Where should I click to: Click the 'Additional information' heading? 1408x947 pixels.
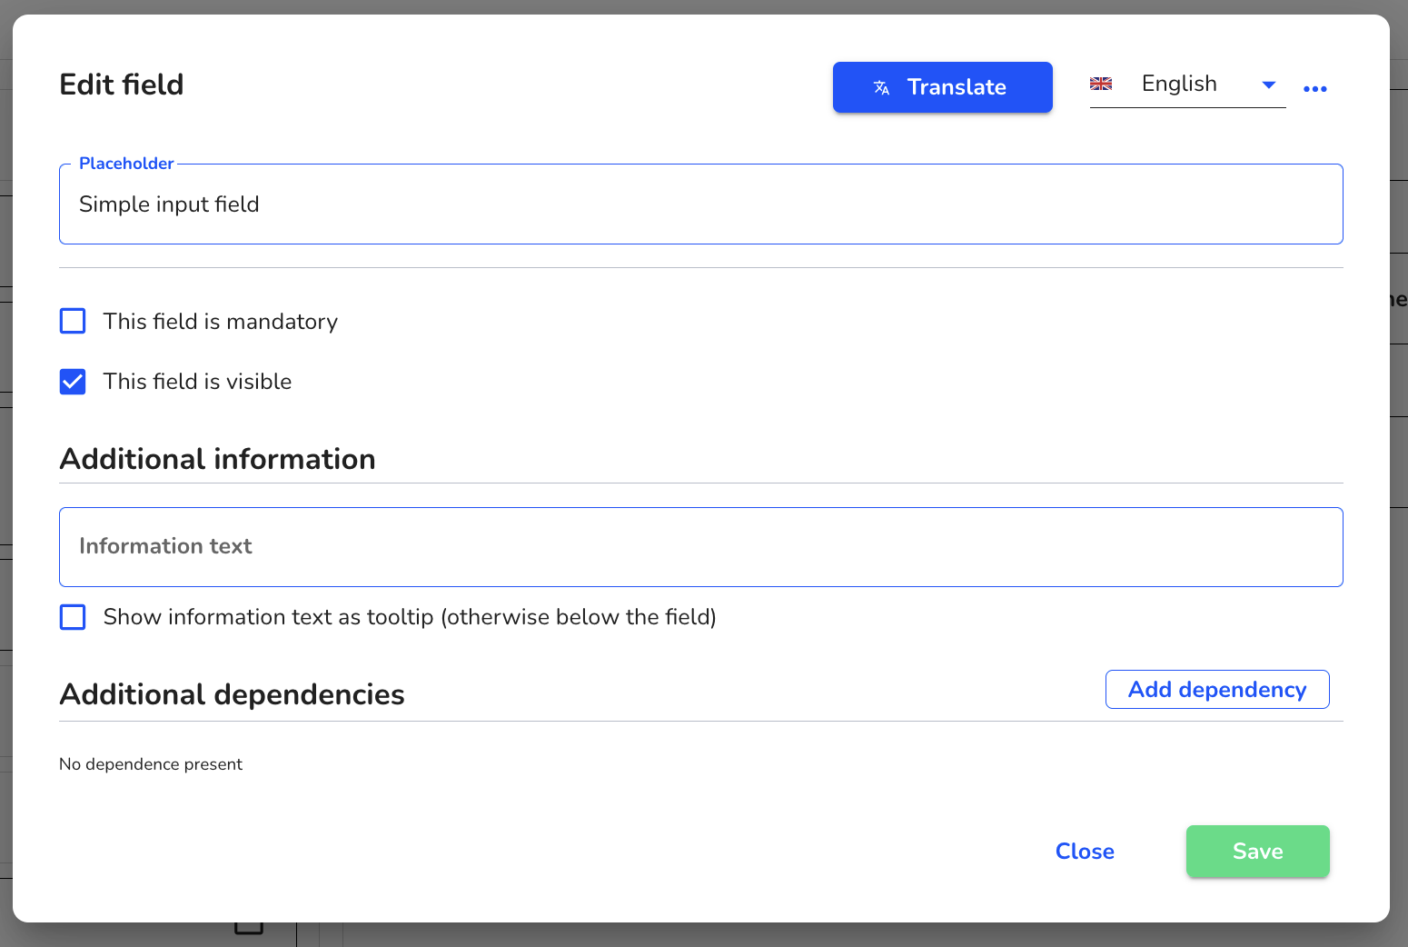[x=217, y=459]
